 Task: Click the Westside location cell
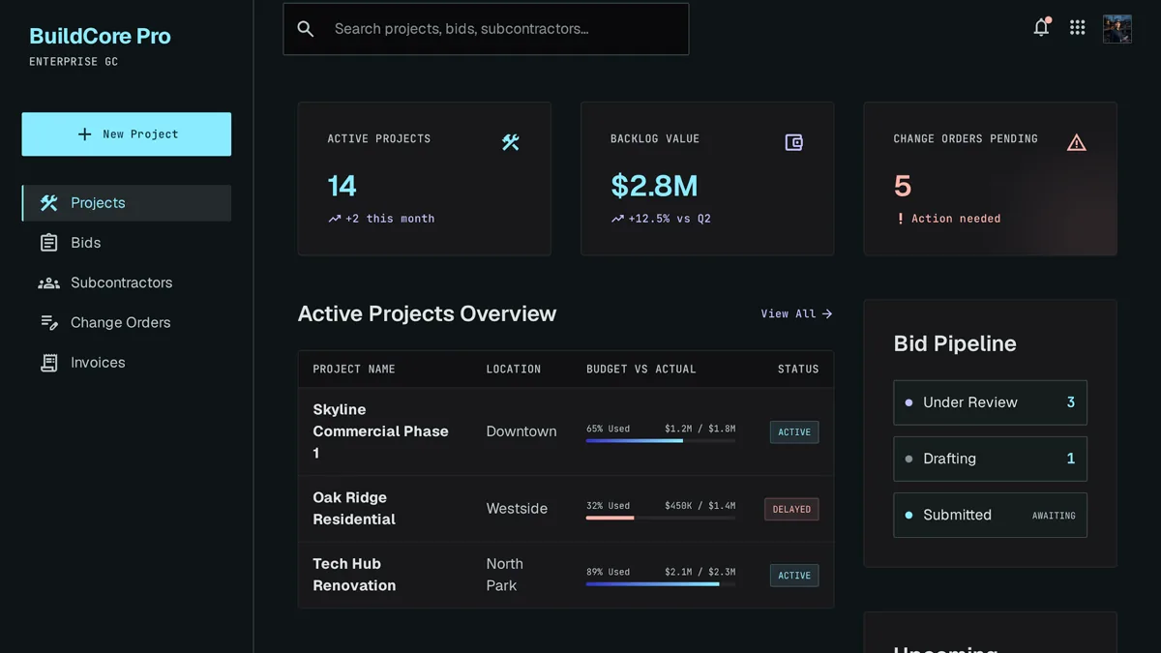click(x=517, y=509)
